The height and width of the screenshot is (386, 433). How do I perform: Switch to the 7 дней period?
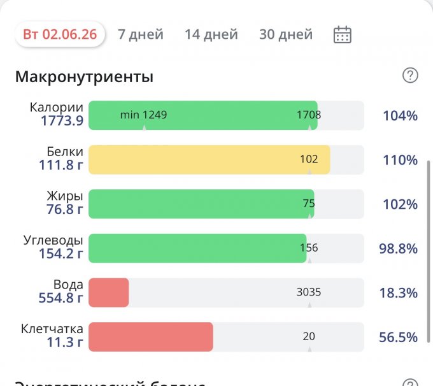point(141,34)
